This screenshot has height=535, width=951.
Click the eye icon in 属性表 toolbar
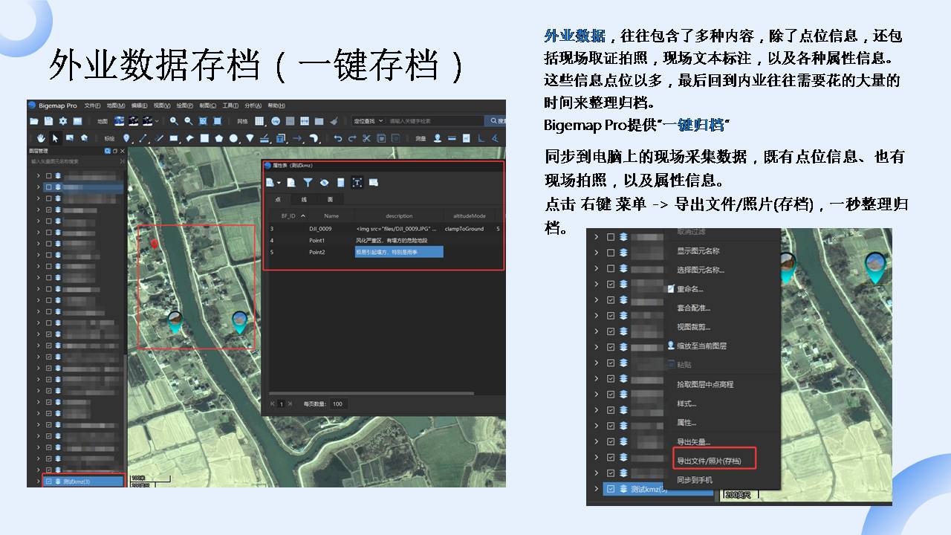[324, 182]
